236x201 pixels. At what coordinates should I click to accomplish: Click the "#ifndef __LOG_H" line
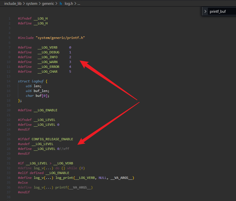point(33,18)
